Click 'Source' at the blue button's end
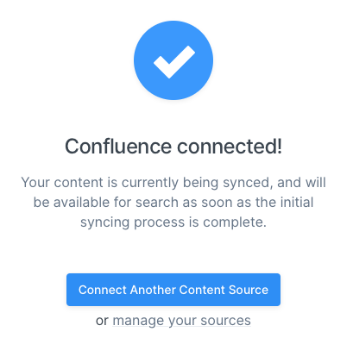 click(249, 290)
